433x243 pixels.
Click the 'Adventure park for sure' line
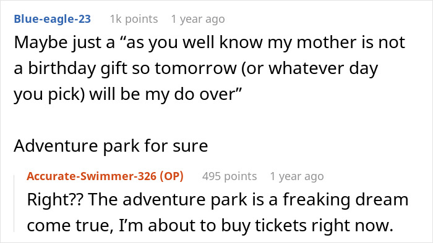[111, 146]
